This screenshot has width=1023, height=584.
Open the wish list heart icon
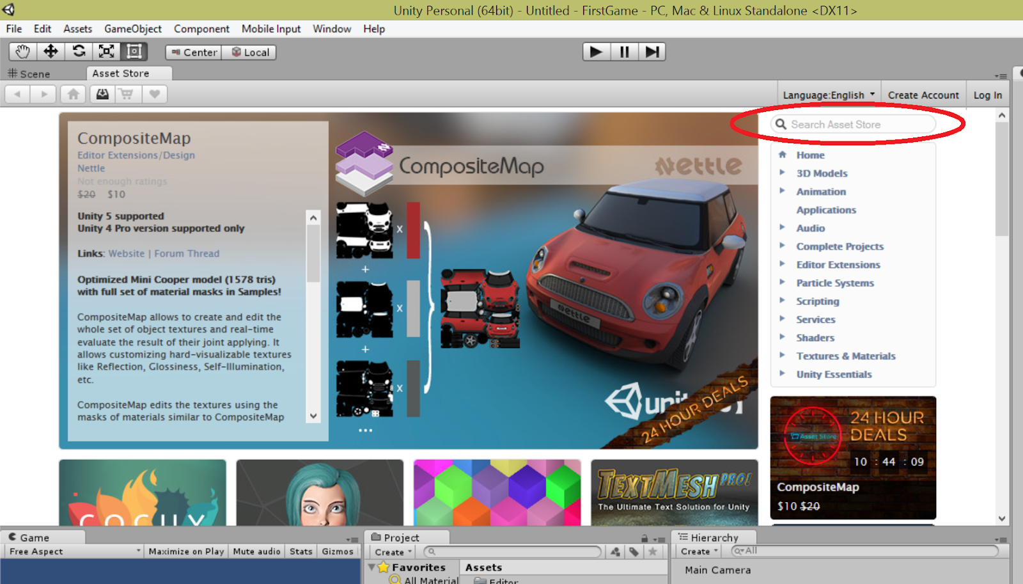click(154, 94)
